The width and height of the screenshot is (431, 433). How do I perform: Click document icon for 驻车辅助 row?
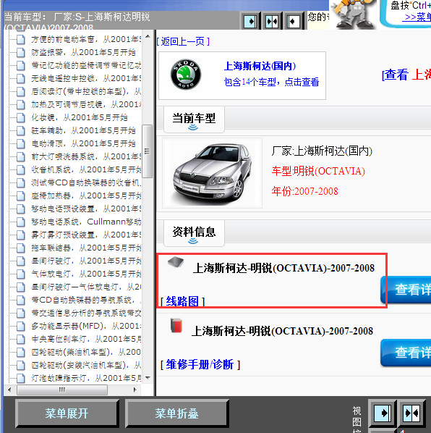pyautogui.click(x=21, y=130)
